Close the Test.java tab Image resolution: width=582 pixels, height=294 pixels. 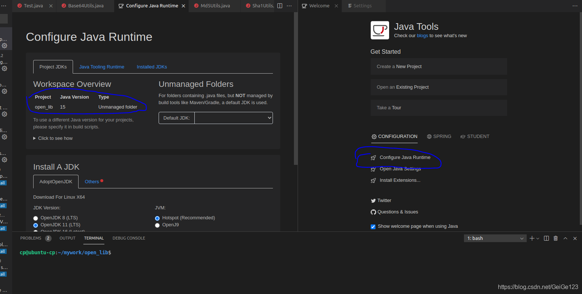tap(51, 6)
